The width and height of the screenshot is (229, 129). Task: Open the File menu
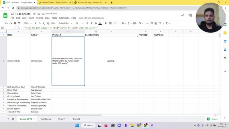(x=12, y=18)
